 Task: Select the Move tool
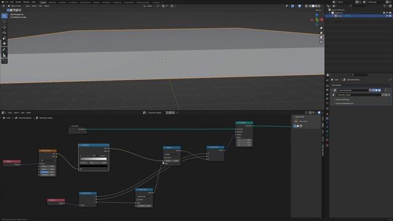[x=4, y=27]
